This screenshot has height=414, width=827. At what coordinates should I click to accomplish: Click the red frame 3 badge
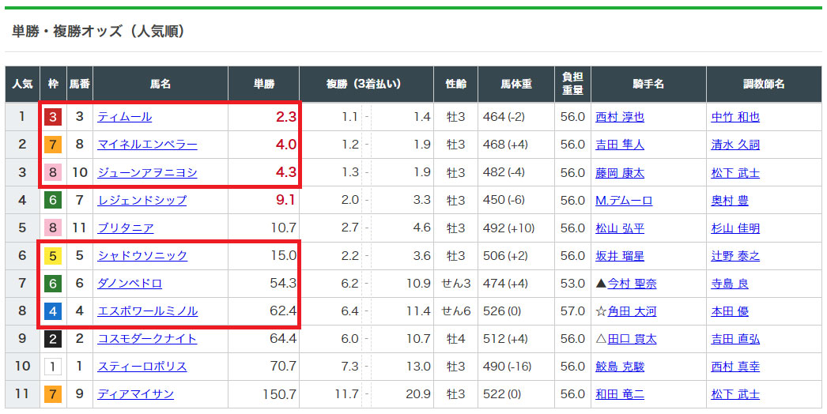click(x=53, y=117)
